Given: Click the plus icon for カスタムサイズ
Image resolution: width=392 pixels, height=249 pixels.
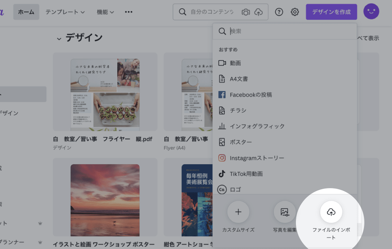Looking at the screenshot, I should coord(238,212).
